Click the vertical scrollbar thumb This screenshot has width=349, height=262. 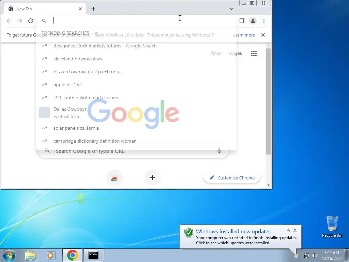[268, 101]
